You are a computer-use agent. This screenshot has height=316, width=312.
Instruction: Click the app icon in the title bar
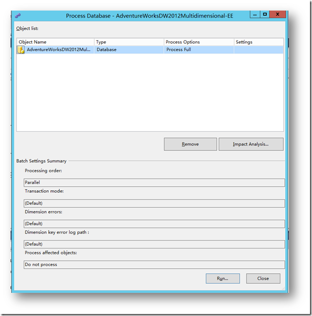pos(18,16)
